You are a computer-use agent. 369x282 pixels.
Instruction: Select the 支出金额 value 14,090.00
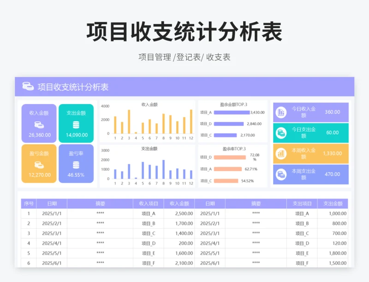[x=77, y=135]
